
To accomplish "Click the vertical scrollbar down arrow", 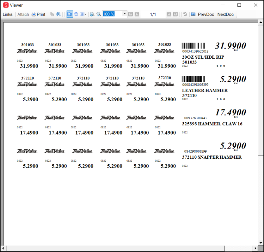I will pos(261,243).
